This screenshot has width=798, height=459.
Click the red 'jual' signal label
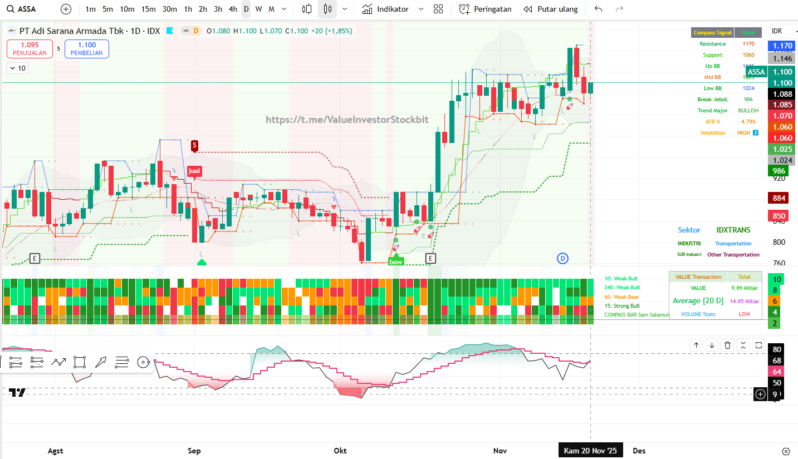[194, 171]
